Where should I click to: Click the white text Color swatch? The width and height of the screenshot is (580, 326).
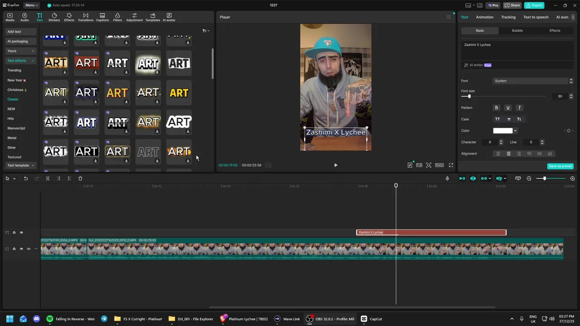(x=503, y=131)
